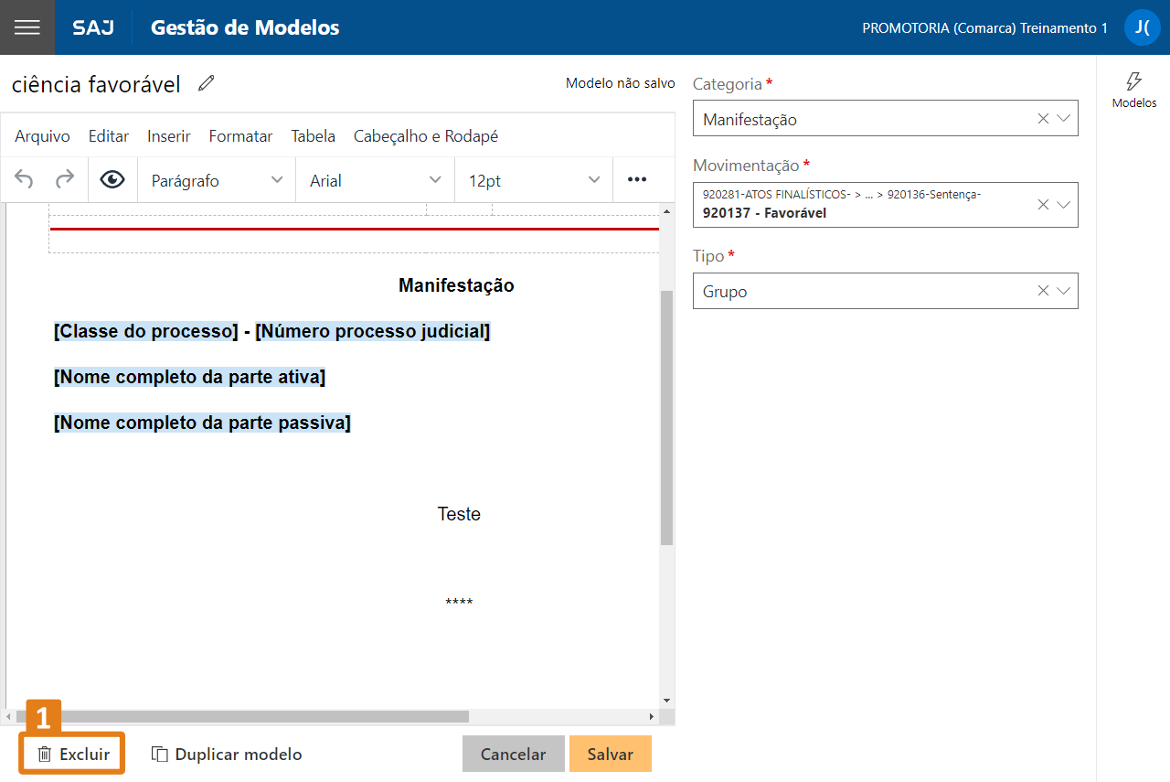This screenshot has width=1170, height=782.
Task: Open the hamburger navigation menu
Action: pos(27,27)
